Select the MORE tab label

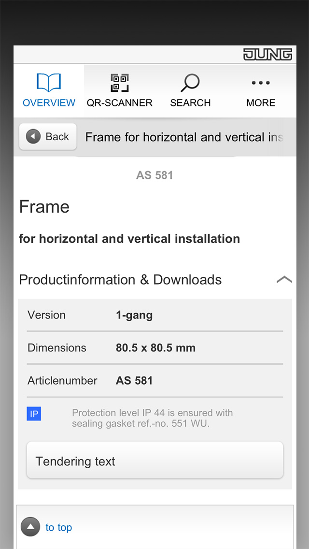(261, 103)
